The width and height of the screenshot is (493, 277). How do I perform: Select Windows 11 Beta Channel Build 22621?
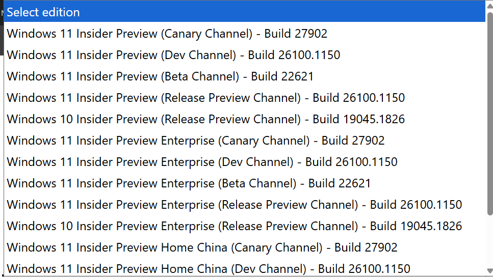pos(245,76)
